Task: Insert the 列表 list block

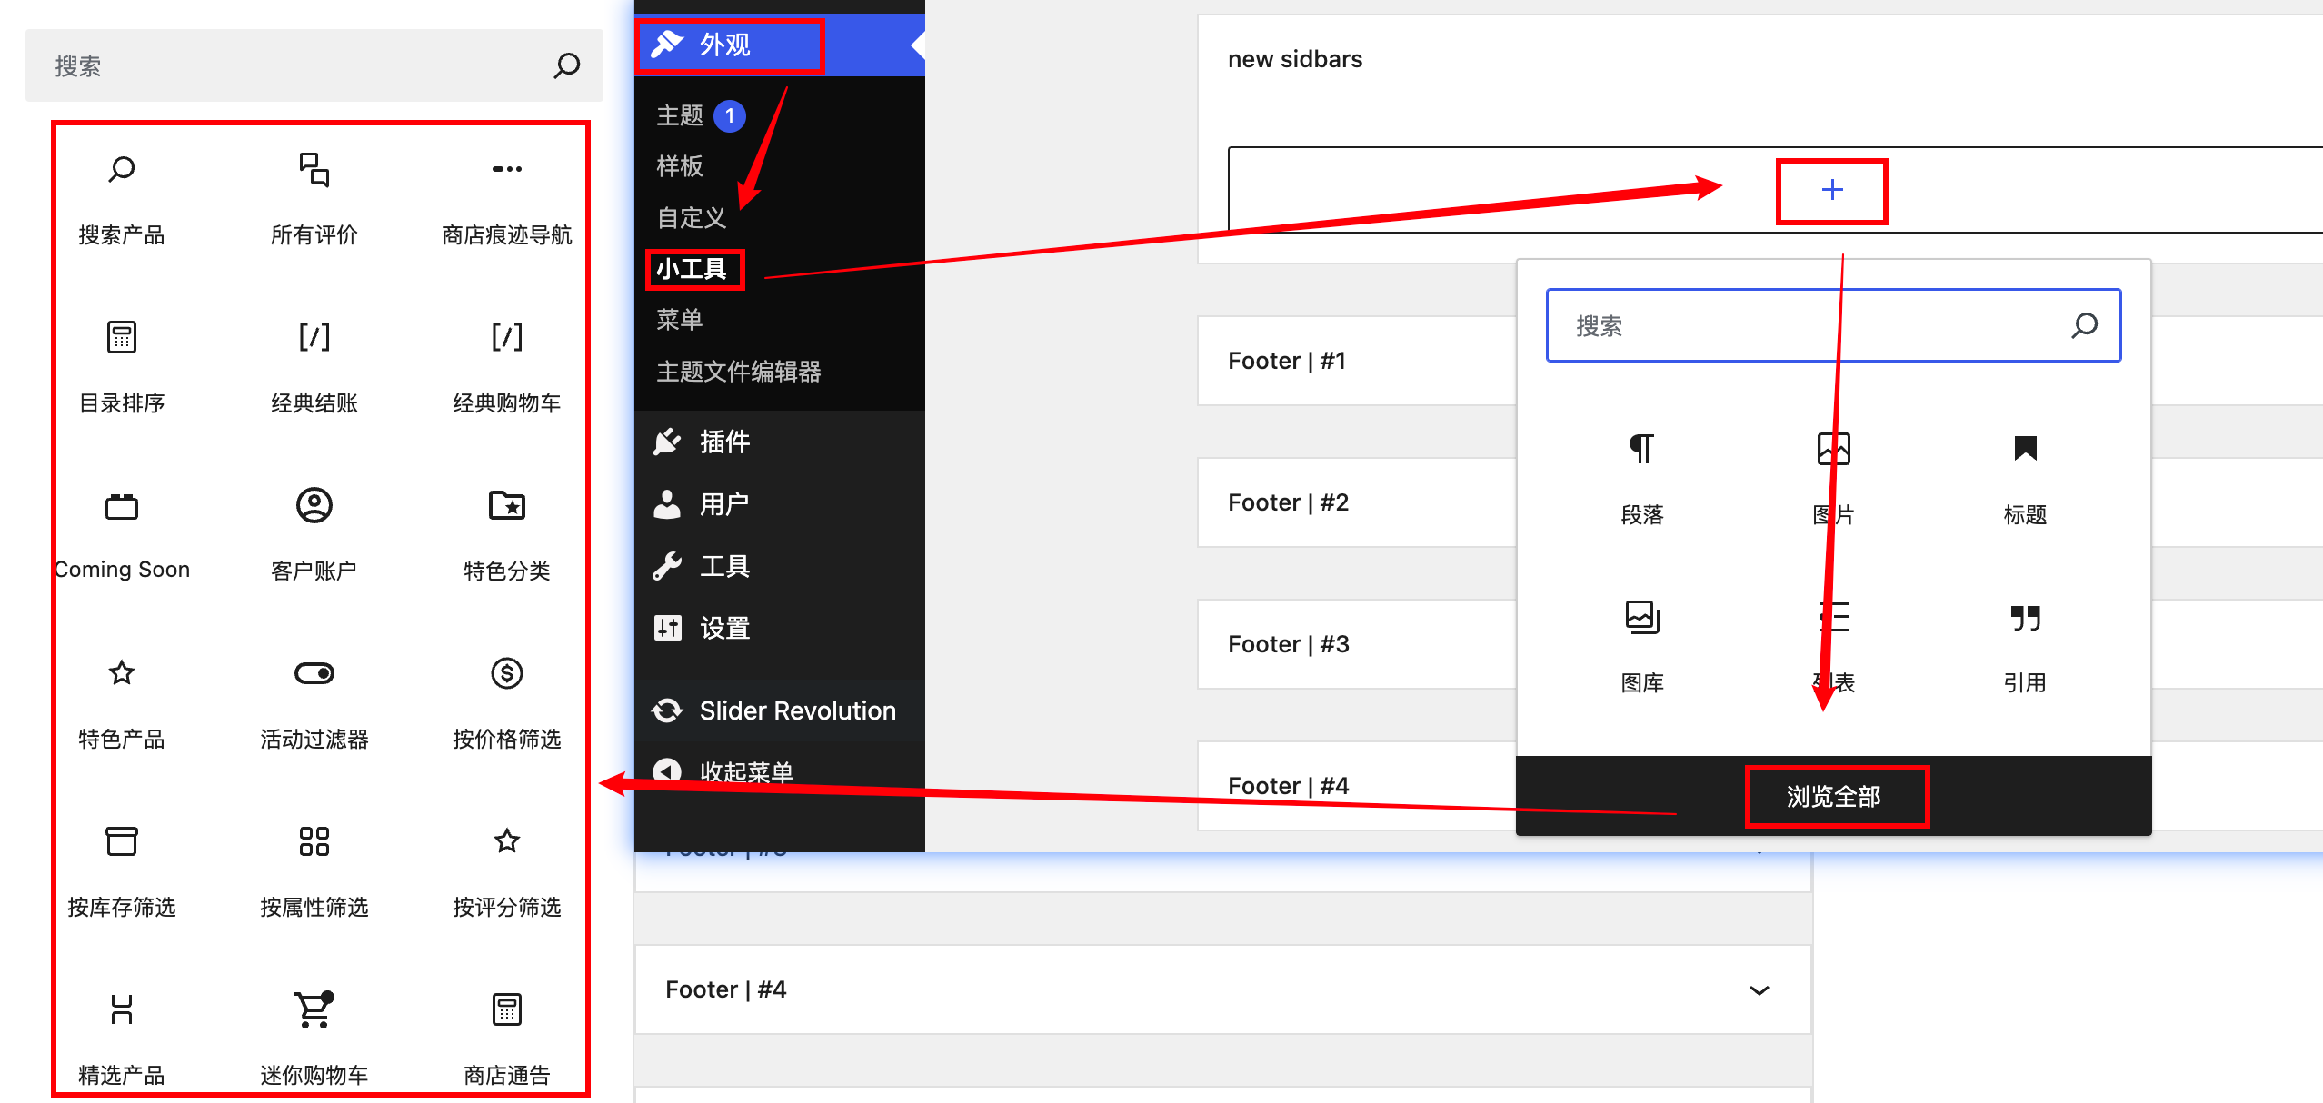Action: coord(1834,648)
